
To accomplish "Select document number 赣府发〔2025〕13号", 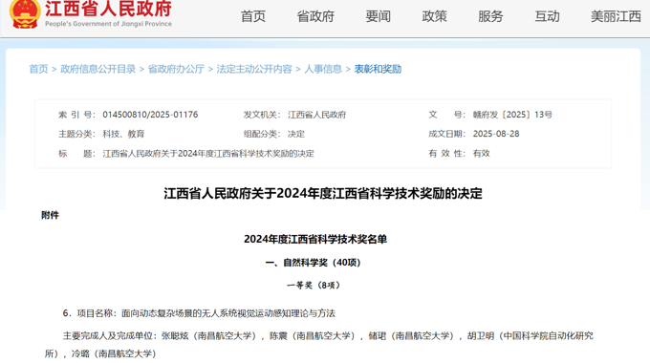I will (x=512, y=115).
